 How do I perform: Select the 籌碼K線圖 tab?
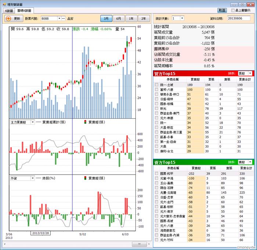coord(24,11)
